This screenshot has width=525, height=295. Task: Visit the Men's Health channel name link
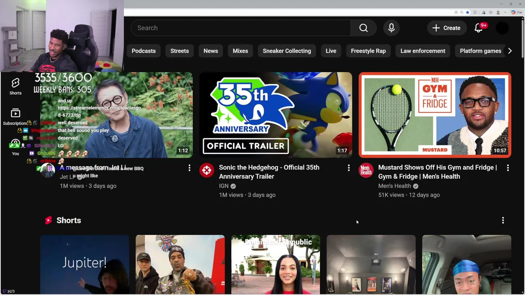point(395,186)
